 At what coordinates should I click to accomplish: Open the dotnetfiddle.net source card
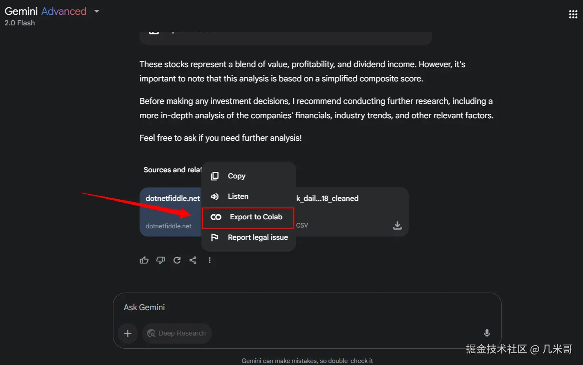(x=171, y=212)
